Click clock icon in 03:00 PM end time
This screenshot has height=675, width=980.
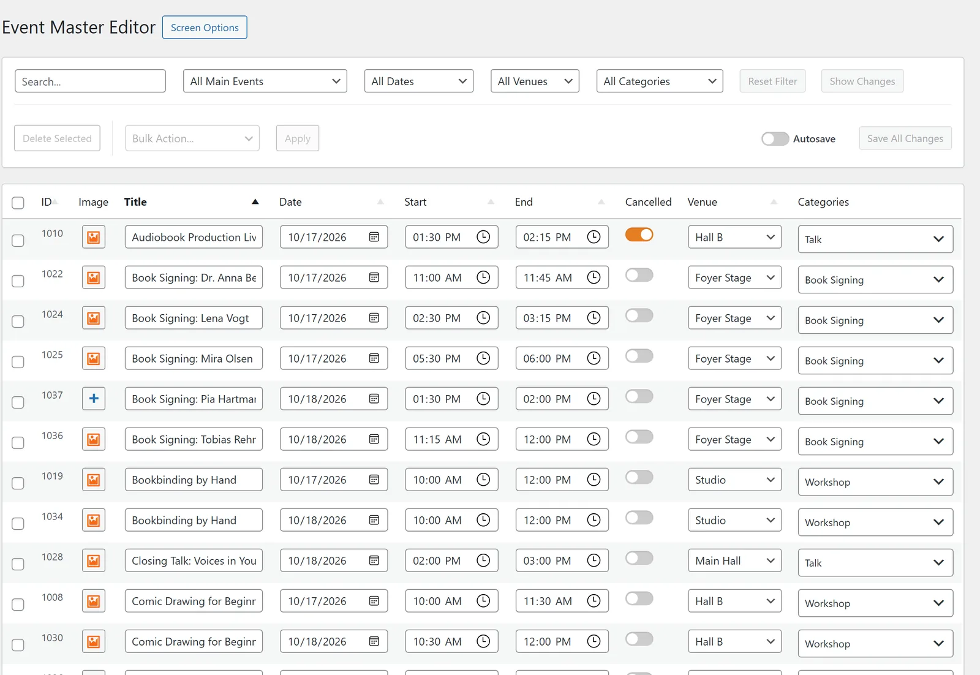pos(594,560)
